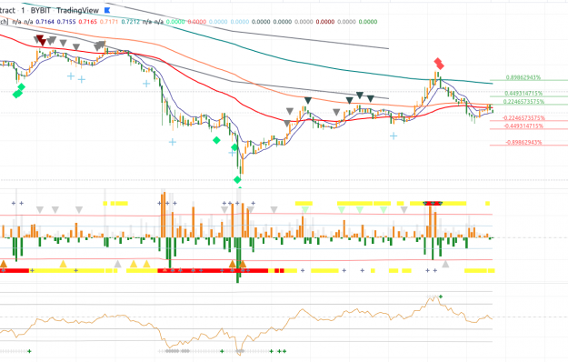Viewport: 568px width, 362px height.
Task: Click the red segment in the volume pane's upper yellow strip
Action: (433, 204)
